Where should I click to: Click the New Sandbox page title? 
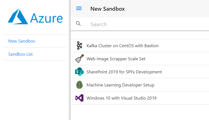coord(107,9)
